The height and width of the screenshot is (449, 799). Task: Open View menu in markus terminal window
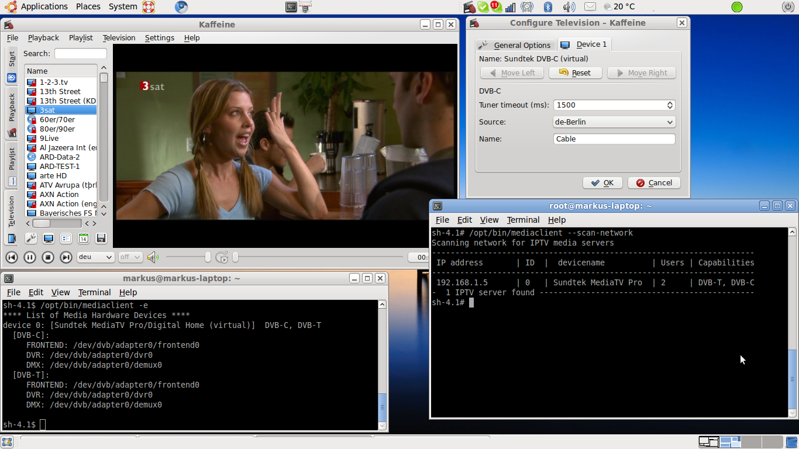pos(60,292)
